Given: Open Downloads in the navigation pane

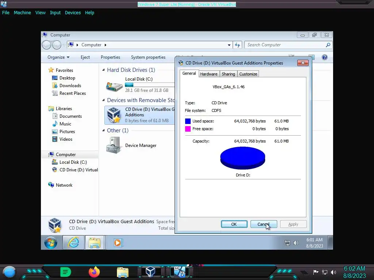Looking at the screenshot, I should [70, 85].
